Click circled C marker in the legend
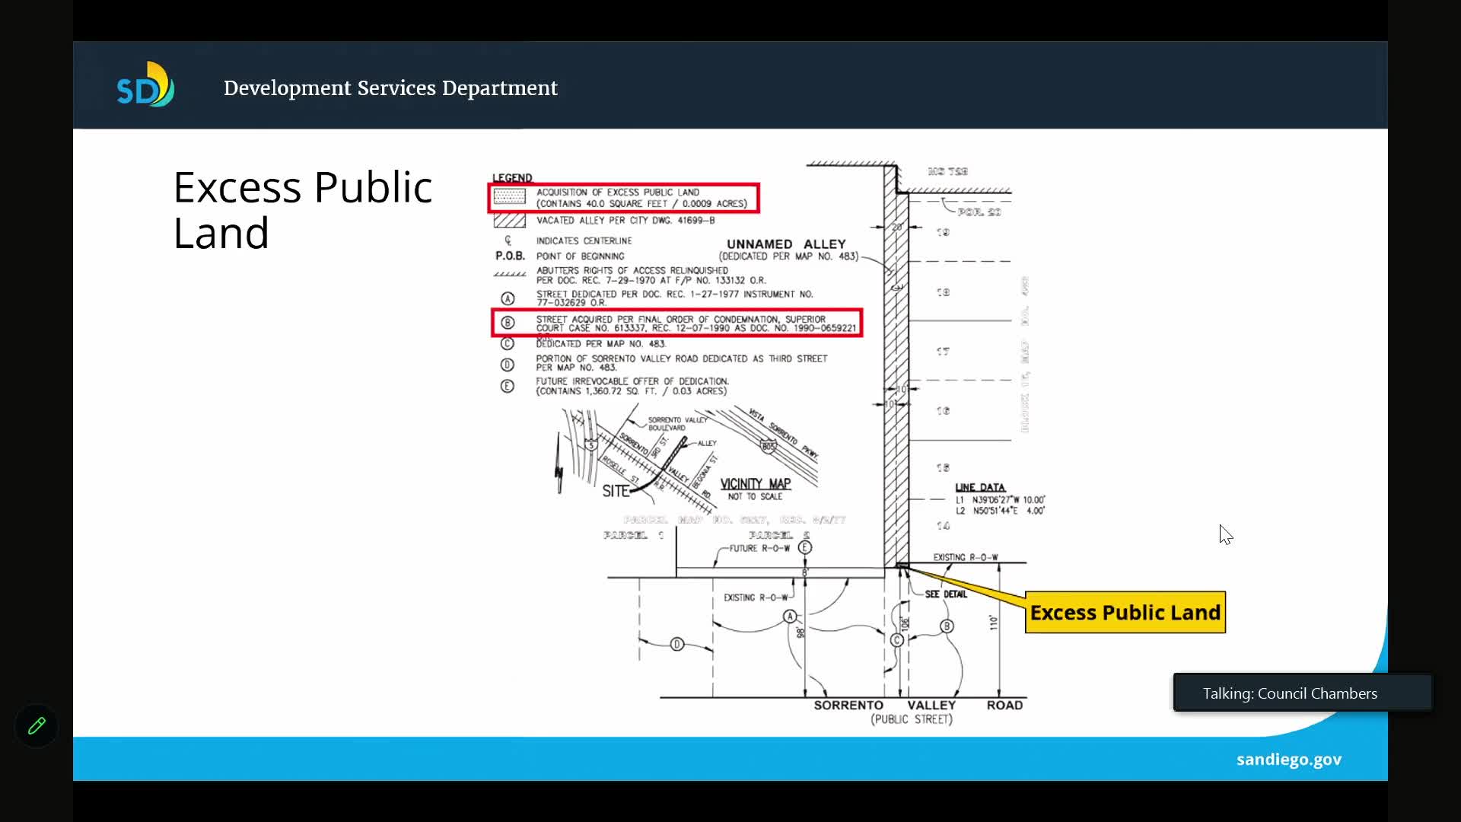The image size is (1461, 822). [x=508, y=344]
